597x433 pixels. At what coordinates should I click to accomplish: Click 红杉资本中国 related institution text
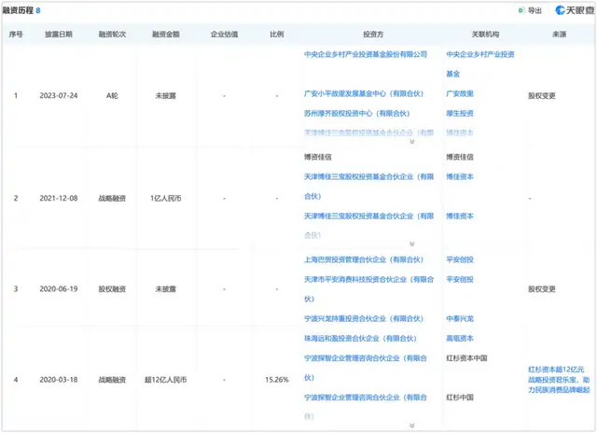point(466,358)
